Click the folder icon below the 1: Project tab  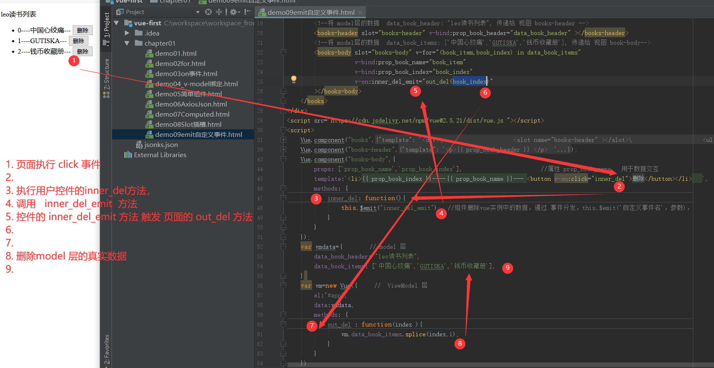(107, 42)
